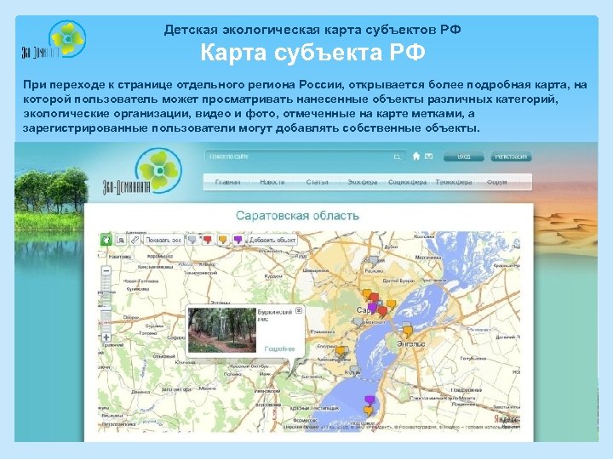The width and height of the screenshot is (613, 459).
Task: Toggle the orange marker category filter
Action: (222, 240)
